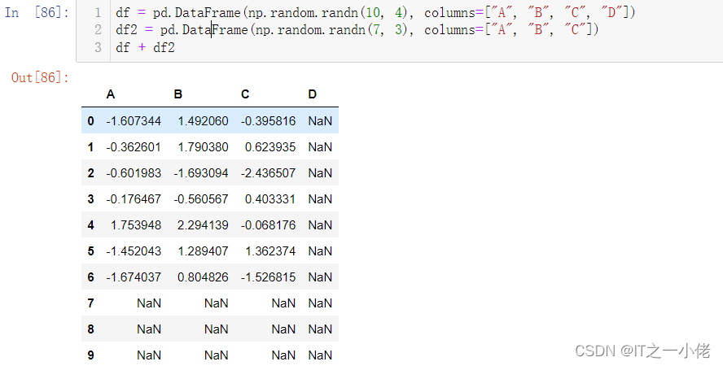Click the NaN in column D of row 6
This screenshot has width=723, height=366.
pyautogui.click(x=320, y=277)
